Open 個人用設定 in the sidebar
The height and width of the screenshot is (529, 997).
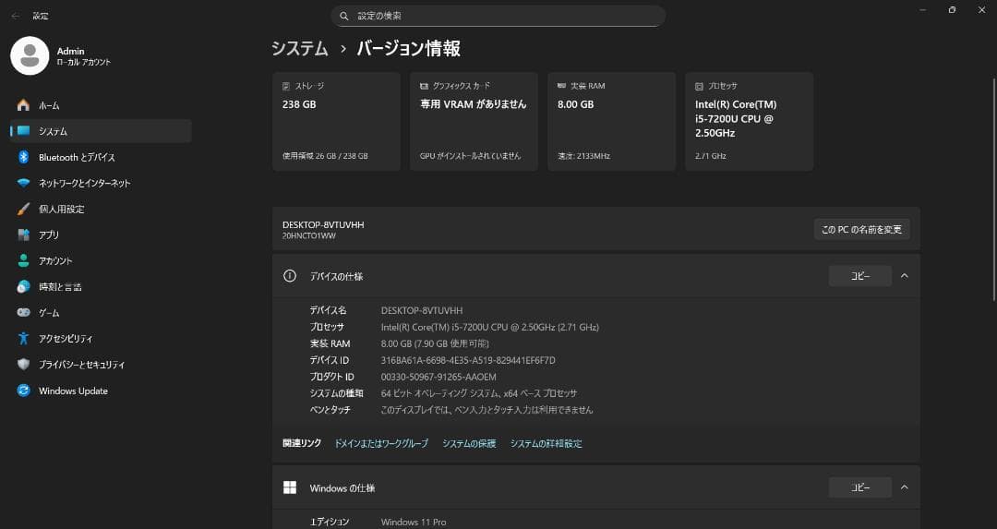pyautogui.click(x=101, y=210)
